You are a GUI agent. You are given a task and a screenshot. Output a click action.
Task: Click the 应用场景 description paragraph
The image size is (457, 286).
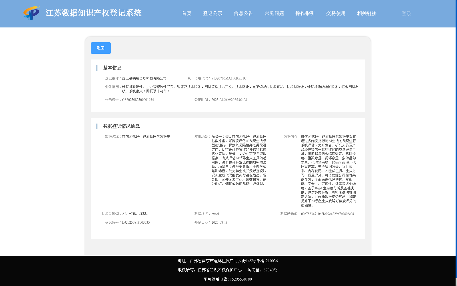(239, 160)
